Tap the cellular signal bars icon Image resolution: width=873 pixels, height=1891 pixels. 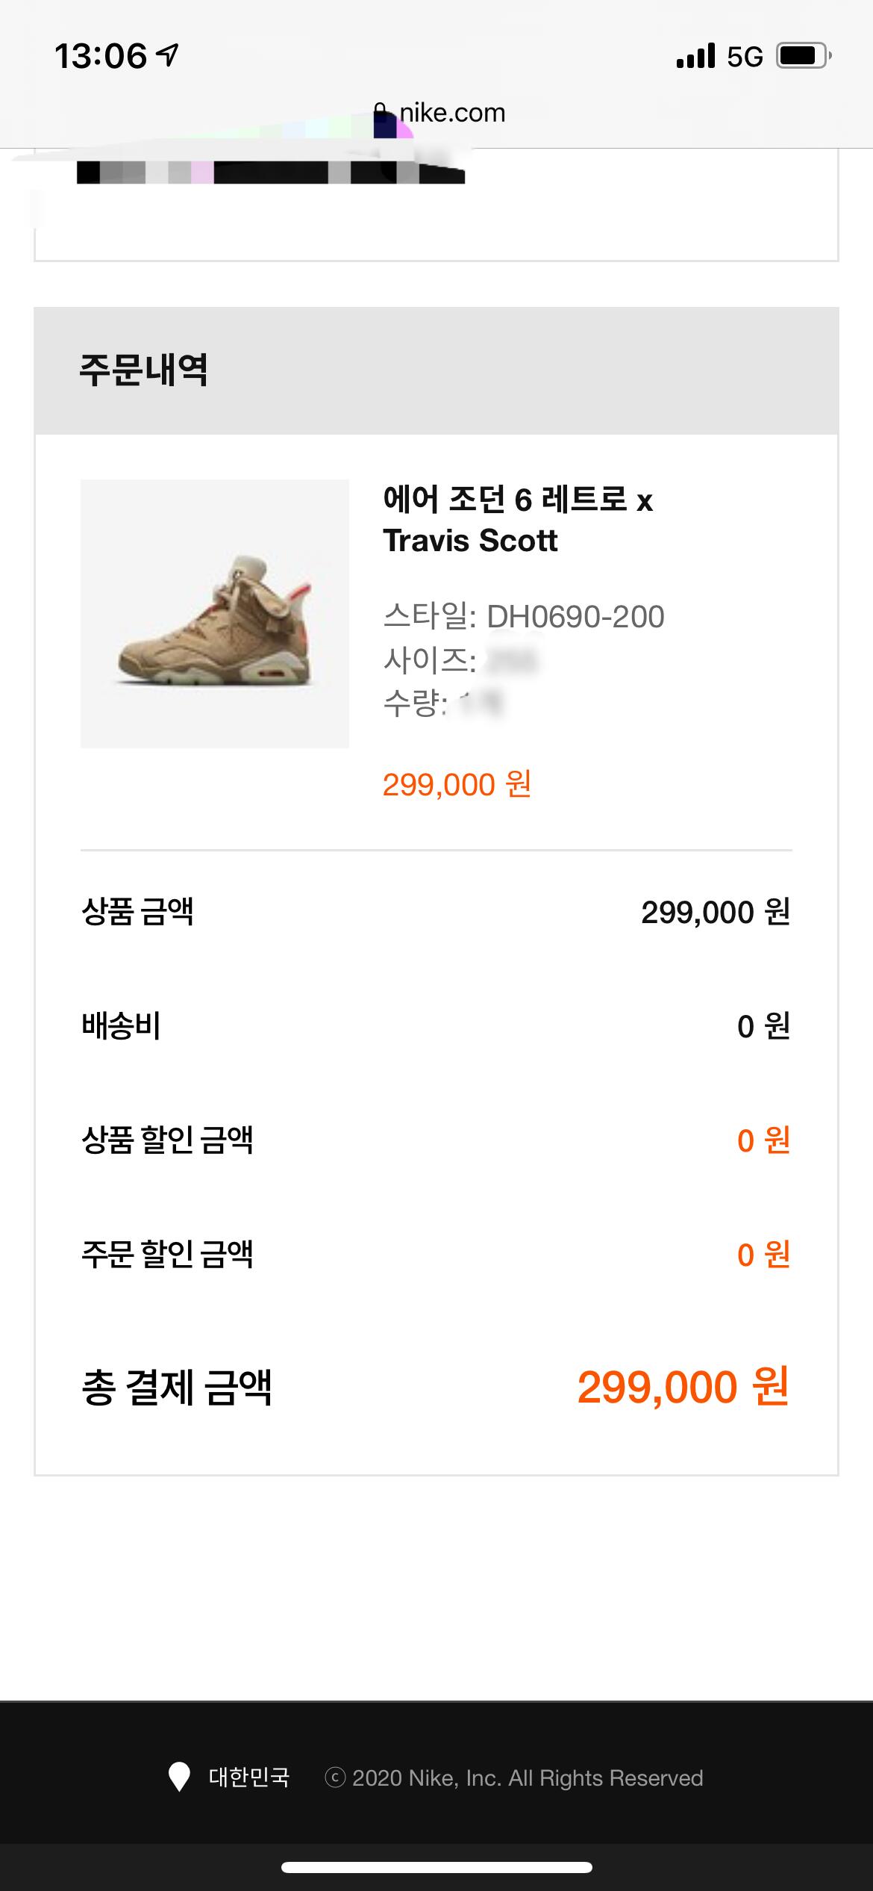(695, 56)
